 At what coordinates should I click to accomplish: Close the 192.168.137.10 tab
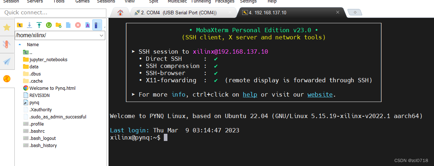click(338, 12)
